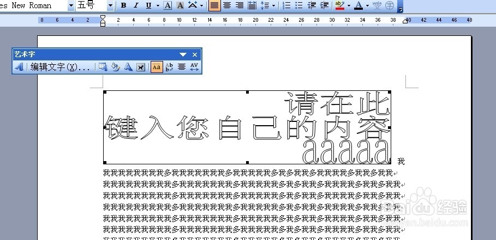This screenshot has height=240, width=496.
Task: Open the underline style dropdown arrow
Action: pos(158,5)
